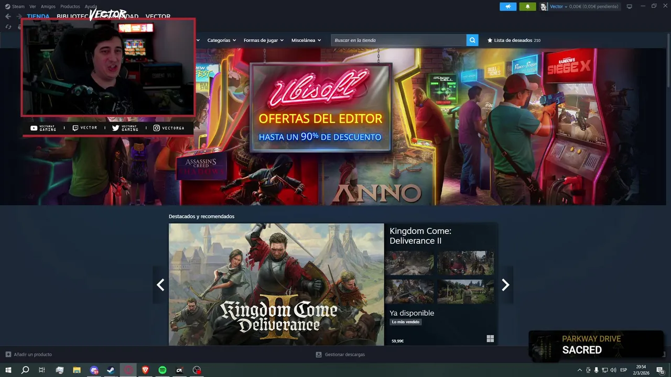Show next featured game with right arrow
The image size is (671, 377).
tap(505, 285)
